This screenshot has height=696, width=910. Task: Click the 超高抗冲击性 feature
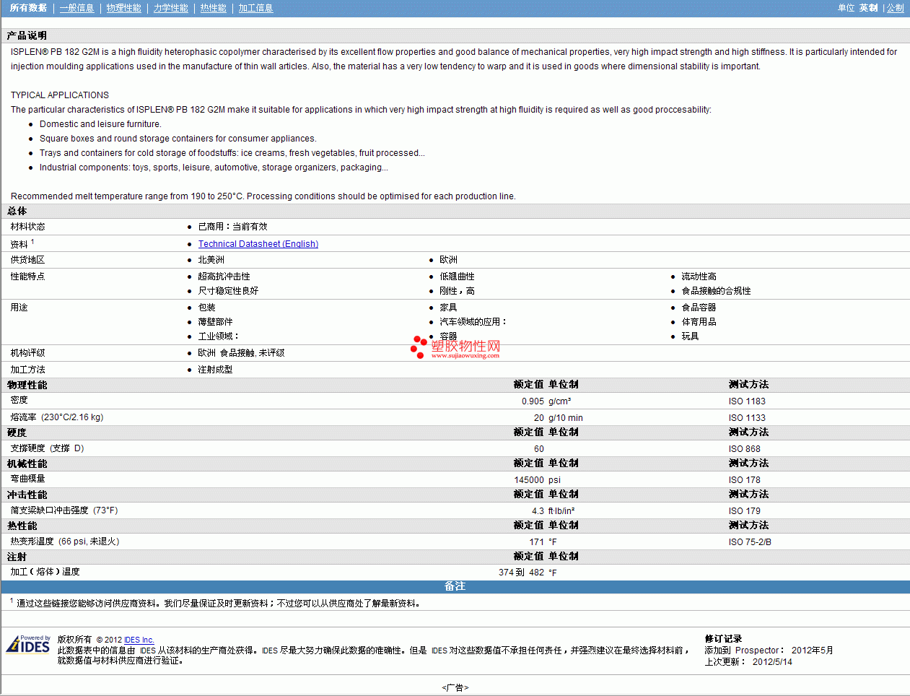pyautogui.click(x=224, y=277)
